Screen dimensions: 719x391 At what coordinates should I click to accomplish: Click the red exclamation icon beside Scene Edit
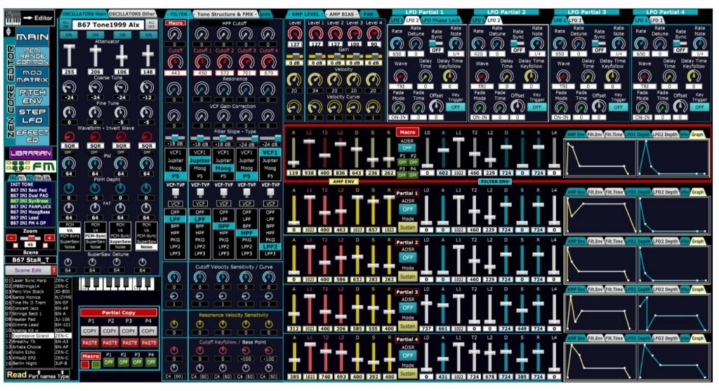pos(53,270)
